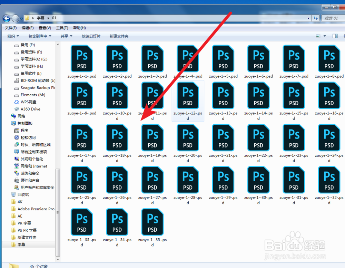Image resolution: width=345 pixels, height=268 pixels.
Task: Focus the 搜索 01 search box
Action: [x=333, y=18]
